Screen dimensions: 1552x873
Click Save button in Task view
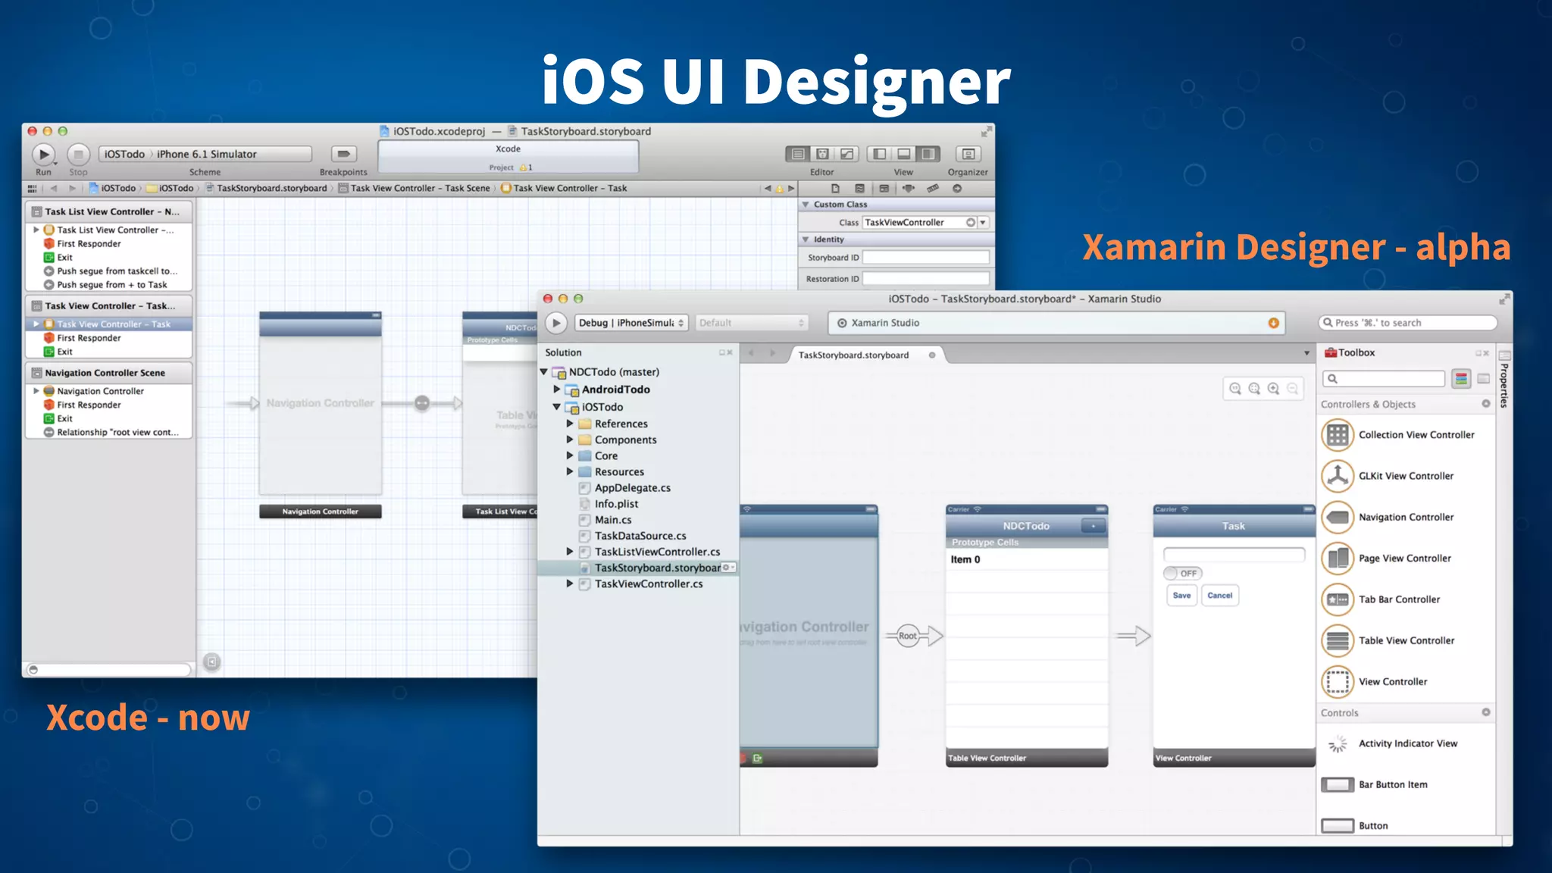click(1181, 596)
